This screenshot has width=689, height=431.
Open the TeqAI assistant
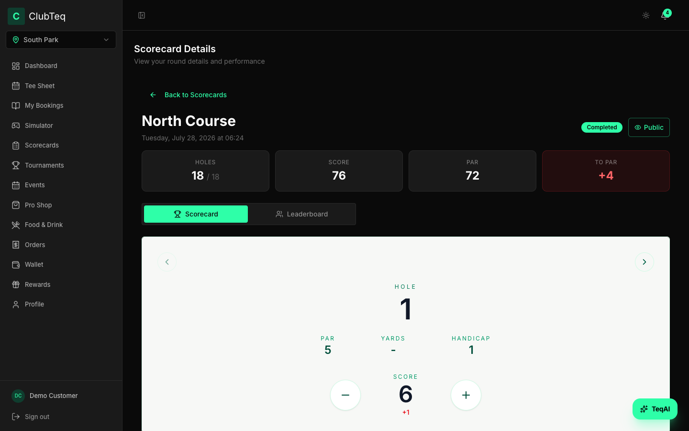pyautogui.click(x=655, y=409)
